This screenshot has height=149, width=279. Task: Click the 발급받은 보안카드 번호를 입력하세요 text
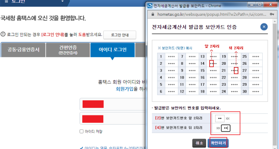[x=187, y=108]
